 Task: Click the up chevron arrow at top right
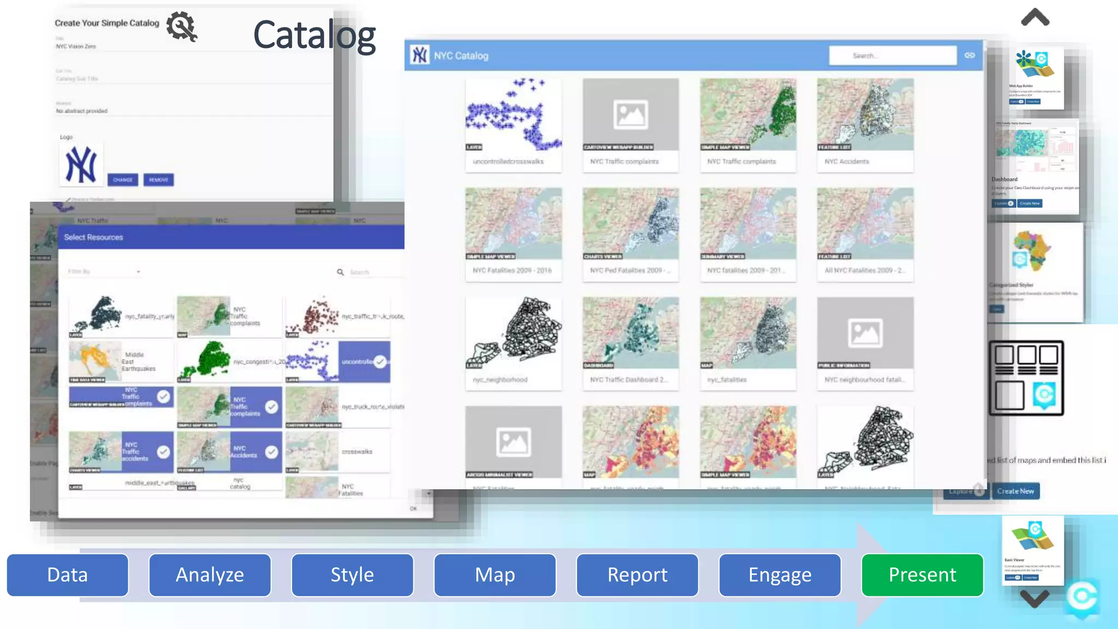(x=1035, y=17)
